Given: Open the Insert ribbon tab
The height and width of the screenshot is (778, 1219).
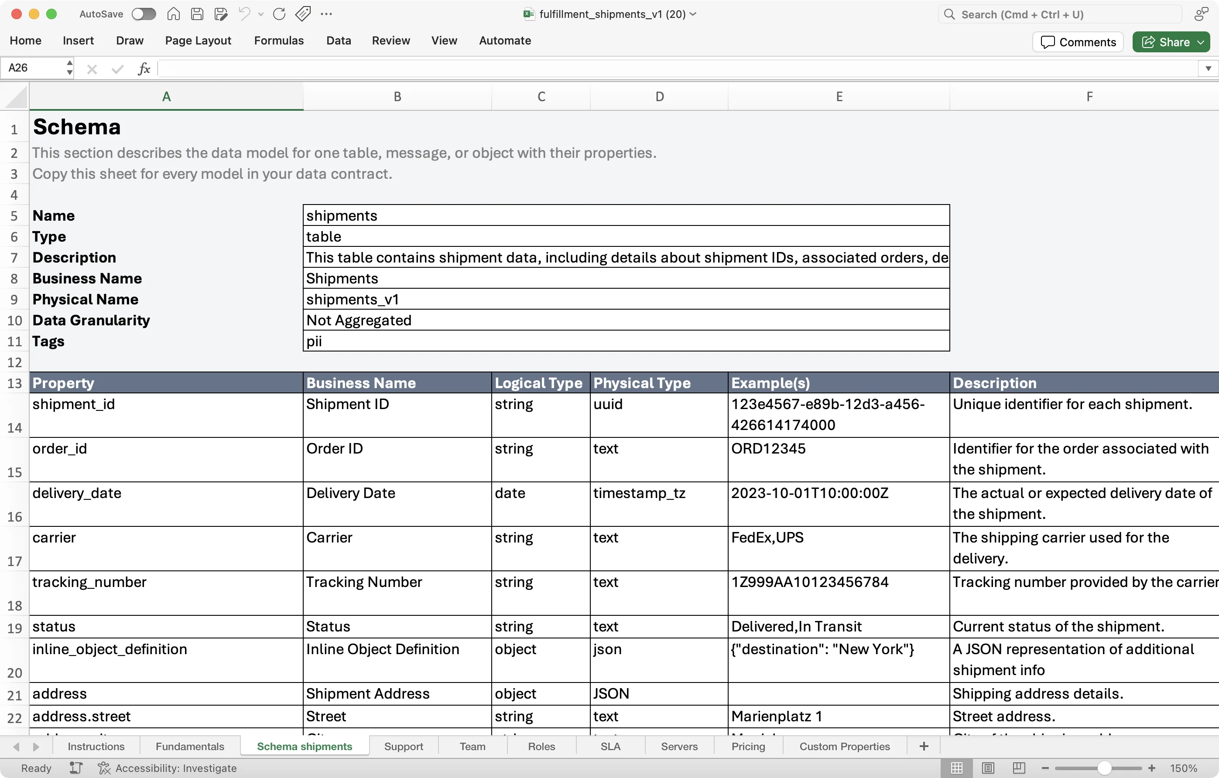Looking at the screenshot, I should tap(78, 41).
